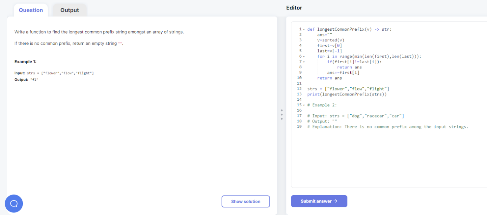Image resolution: width=487 pixels, height=215 pixels.
Task: Click the strs list assignment line
Action: tap(348, 89)
